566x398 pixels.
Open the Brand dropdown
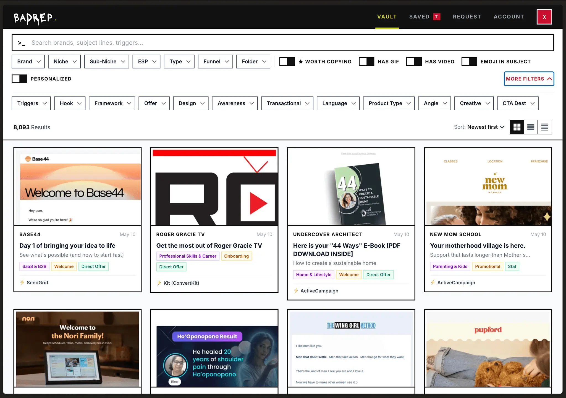pos(28,62)
